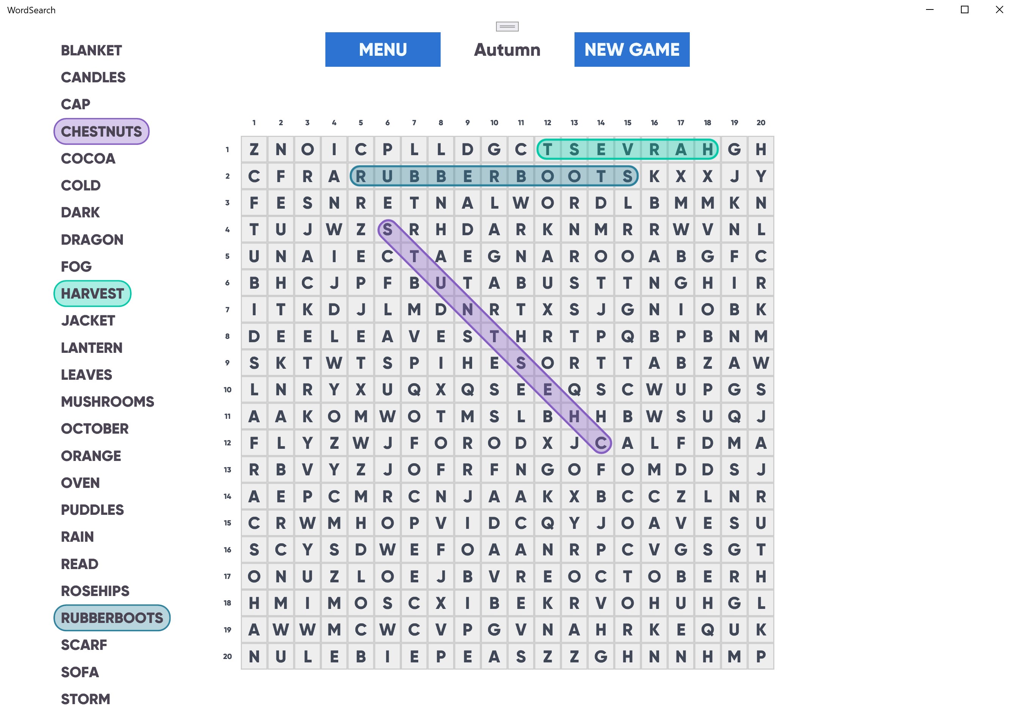Click the MENU button

click(x=382, y=50)
